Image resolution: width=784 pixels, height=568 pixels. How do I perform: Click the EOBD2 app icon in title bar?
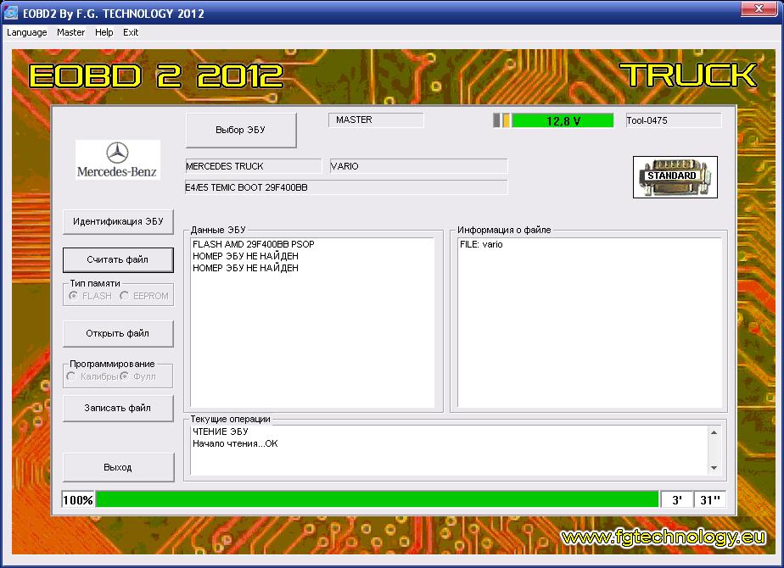point(12,14)
